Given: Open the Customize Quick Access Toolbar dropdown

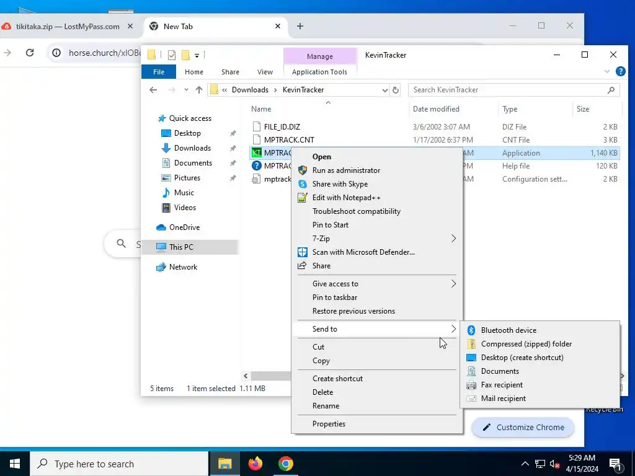Looking at the screenshot, I should pyautogui.click(x=197, y=55).
